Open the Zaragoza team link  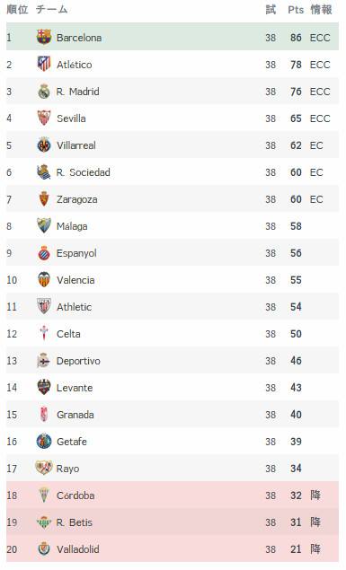pyautogui.click(x=76, y=199)
